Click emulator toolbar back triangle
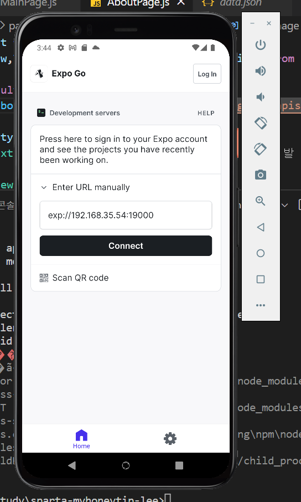This screenshot has width=301, height=502. pos(261,227)
